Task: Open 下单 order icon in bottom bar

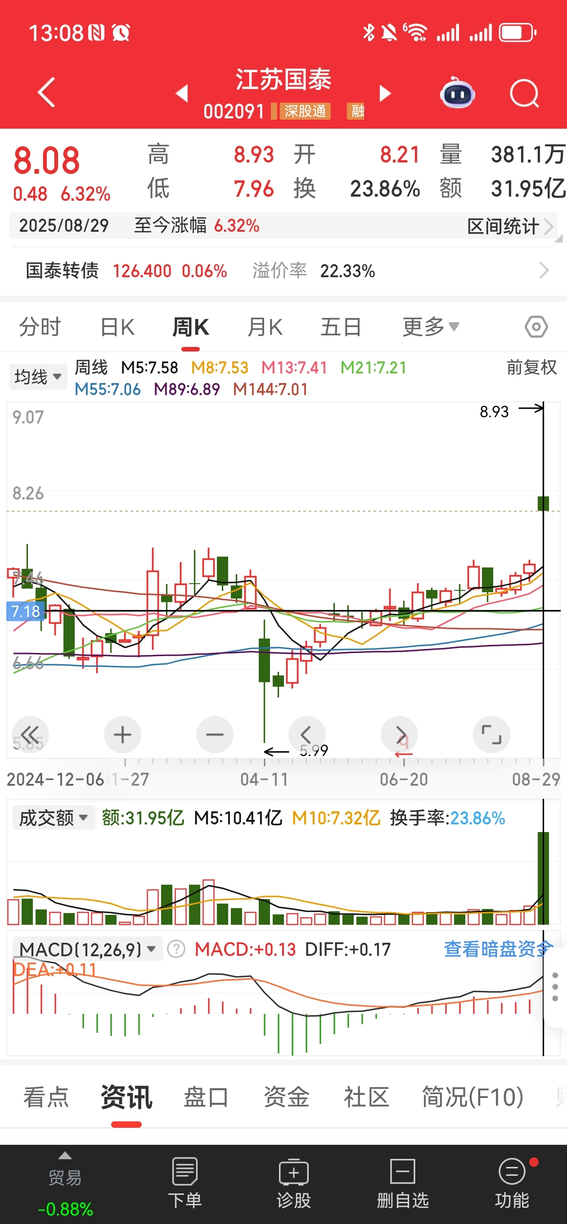Action: pyautogui.click(x=185, y=1183)
